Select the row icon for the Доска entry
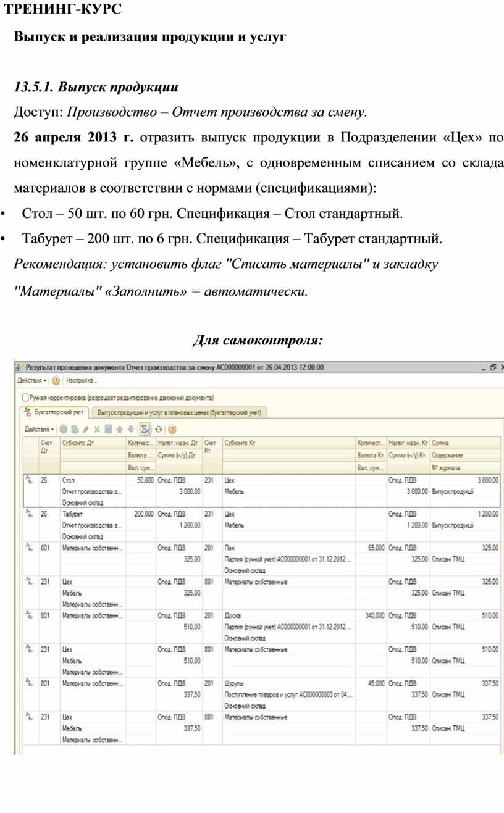Image resolution: width=504 pixels, height=813 pixels. (x=28, y=615)
